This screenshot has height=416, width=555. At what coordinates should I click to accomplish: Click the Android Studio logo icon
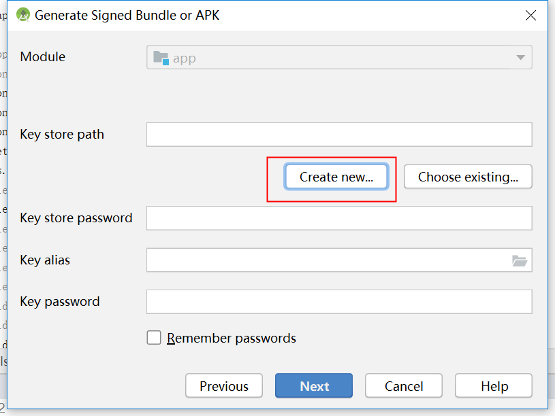(x=22, y=14)
